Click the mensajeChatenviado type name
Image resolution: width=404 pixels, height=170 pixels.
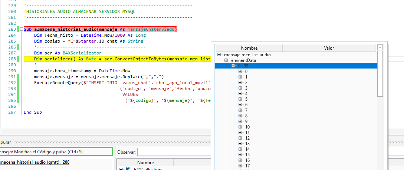151,29
